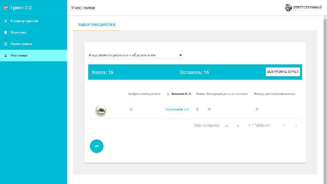Click the upload icon beside К списку грантов
This screenshot has width=327, height=184.
tap(6, 21)
